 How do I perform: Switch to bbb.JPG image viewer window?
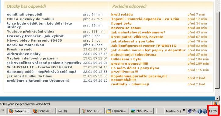pyautogui.click(x=141, y=111)
